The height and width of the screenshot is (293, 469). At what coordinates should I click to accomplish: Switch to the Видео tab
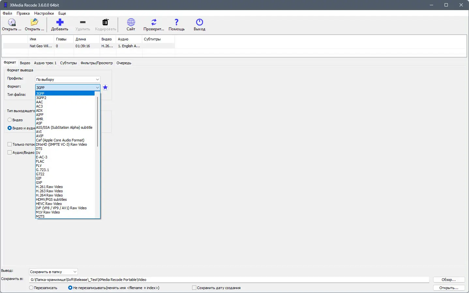[25, 63]
